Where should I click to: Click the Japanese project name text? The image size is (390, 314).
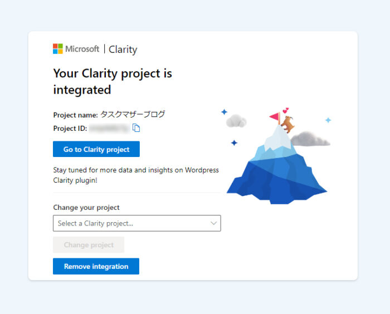tap(133, 114)
